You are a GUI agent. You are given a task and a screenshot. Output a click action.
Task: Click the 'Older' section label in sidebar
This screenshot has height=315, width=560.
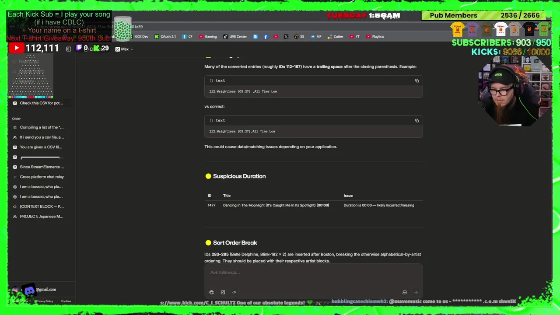click(x=16, y=119)
